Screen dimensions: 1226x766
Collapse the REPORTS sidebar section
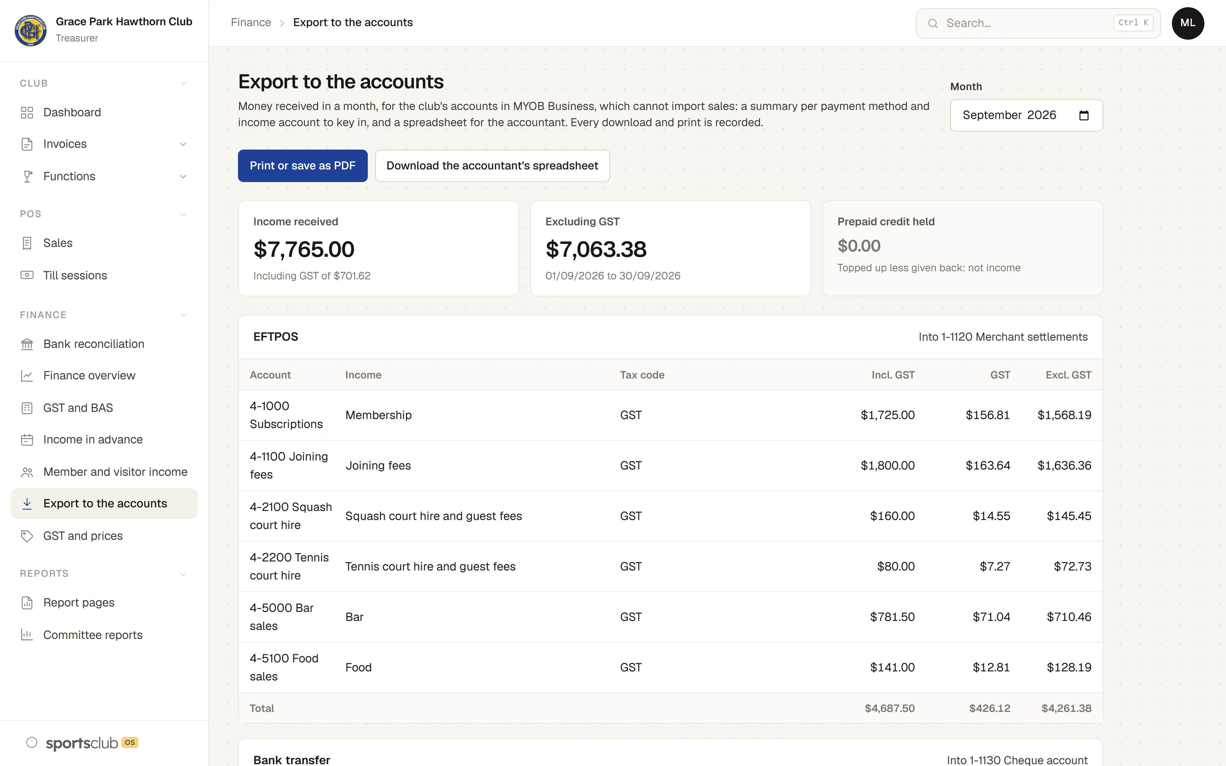[x=183, y=574]
